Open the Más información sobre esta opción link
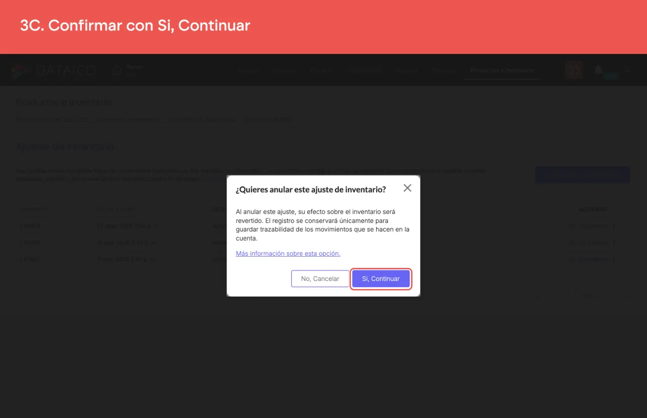 [288, 253]
